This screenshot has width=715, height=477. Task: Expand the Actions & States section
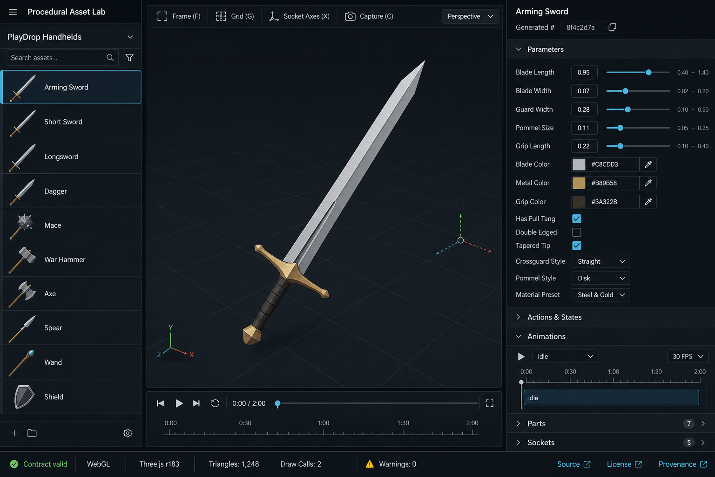[611, 317]
